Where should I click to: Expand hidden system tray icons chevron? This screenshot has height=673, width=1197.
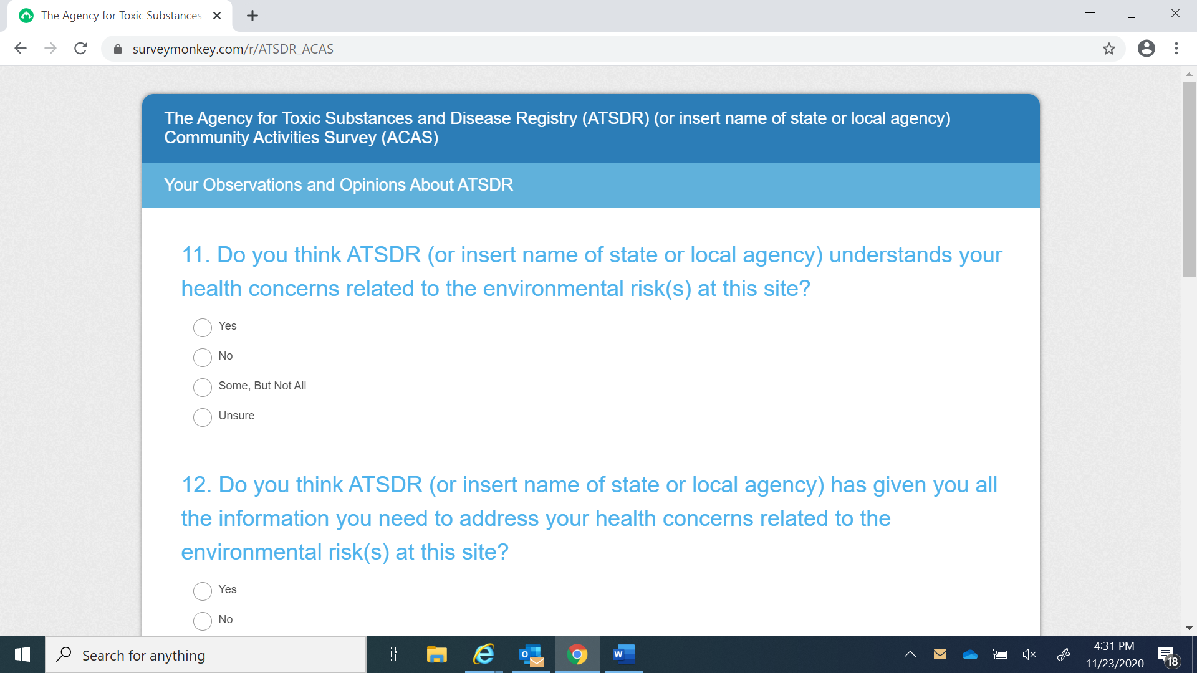910,654
